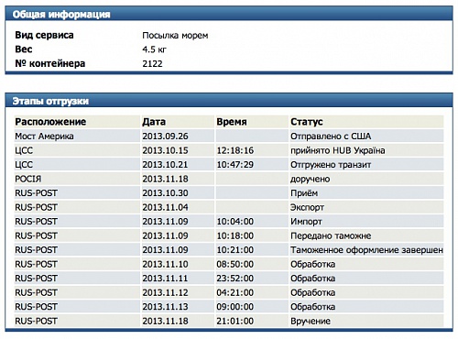Select the 'Импорт' status
The image size is (458, 339).
pyautogui.click(x=306, y=222)
